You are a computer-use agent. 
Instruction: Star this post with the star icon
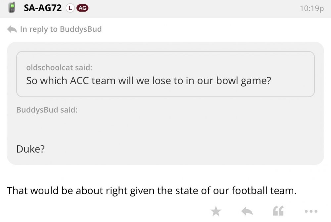[216, 211]
